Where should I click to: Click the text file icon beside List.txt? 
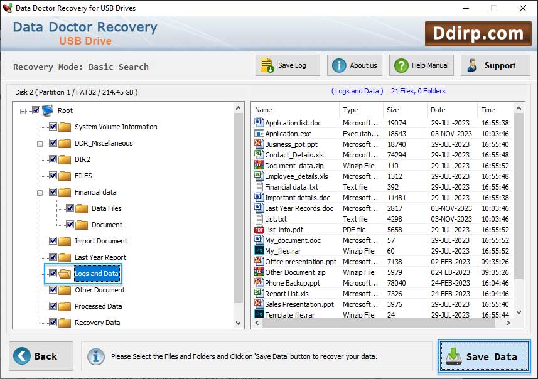point(259,218)
